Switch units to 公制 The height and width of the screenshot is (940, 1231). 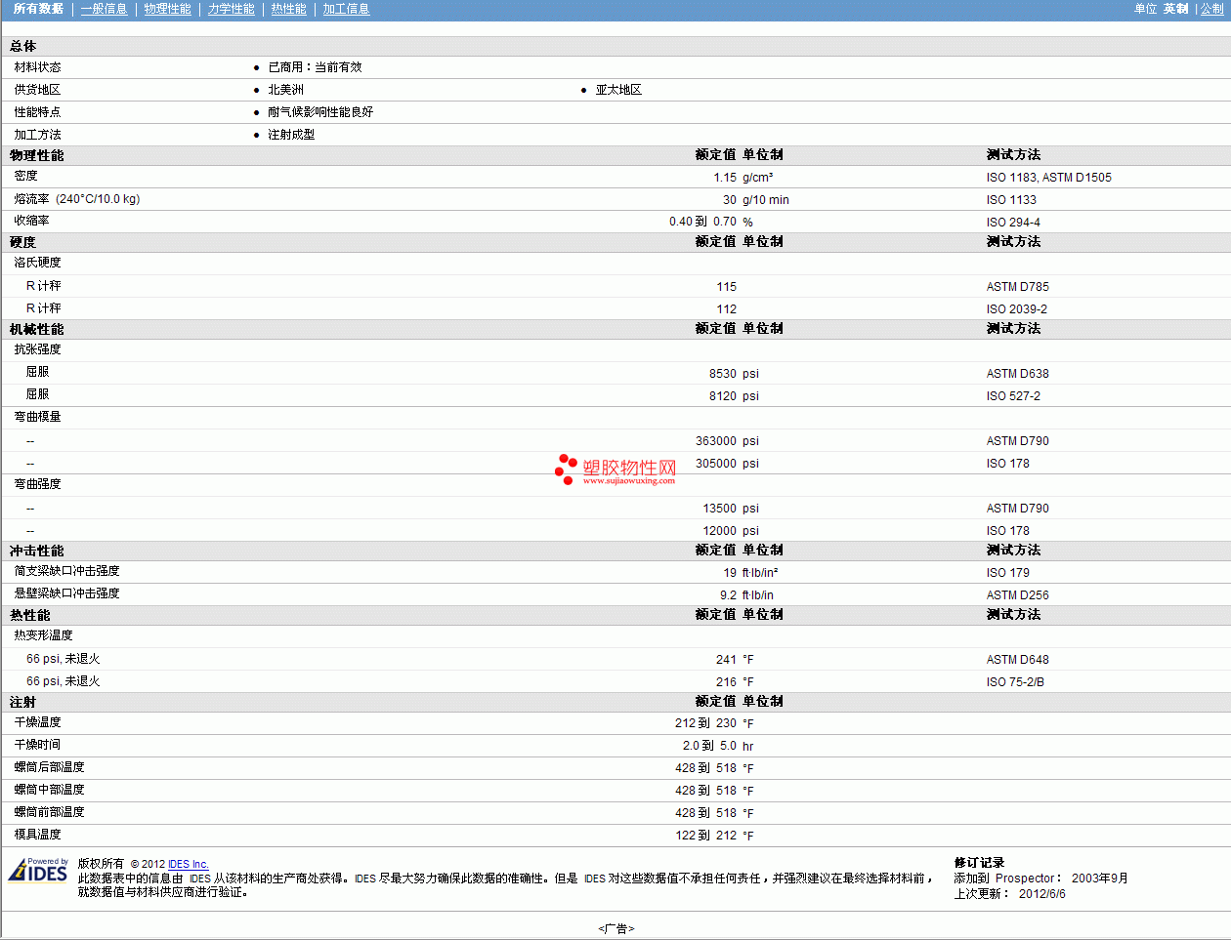[x=1211, y=9]
